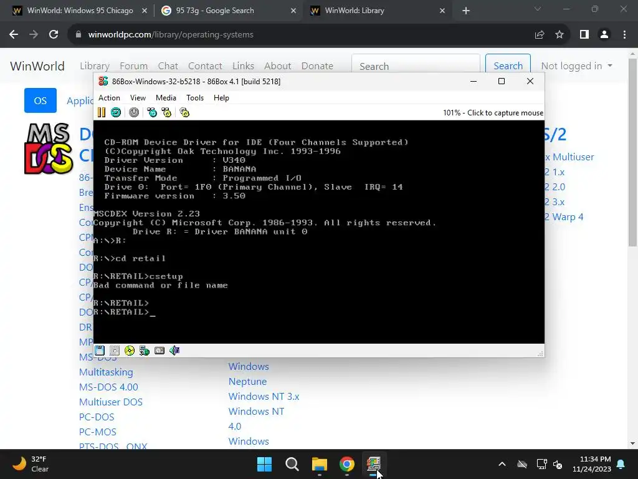The height and width of the screenshot is (479, 638).
Task: Open the View menu in 86Box
Action: point(138,98)
